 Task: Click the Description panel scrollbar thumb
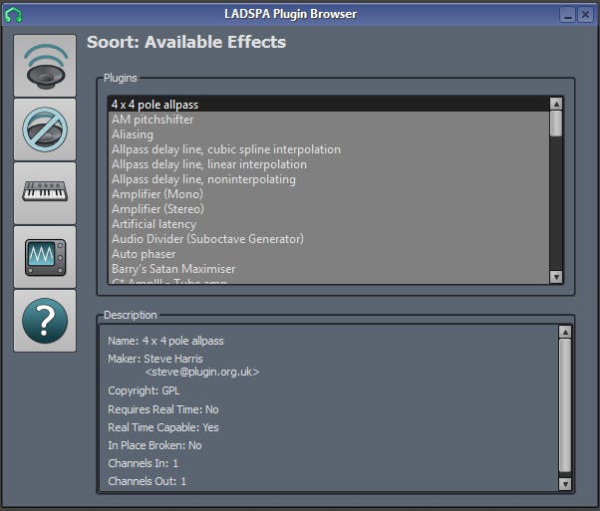coord(565,405)
